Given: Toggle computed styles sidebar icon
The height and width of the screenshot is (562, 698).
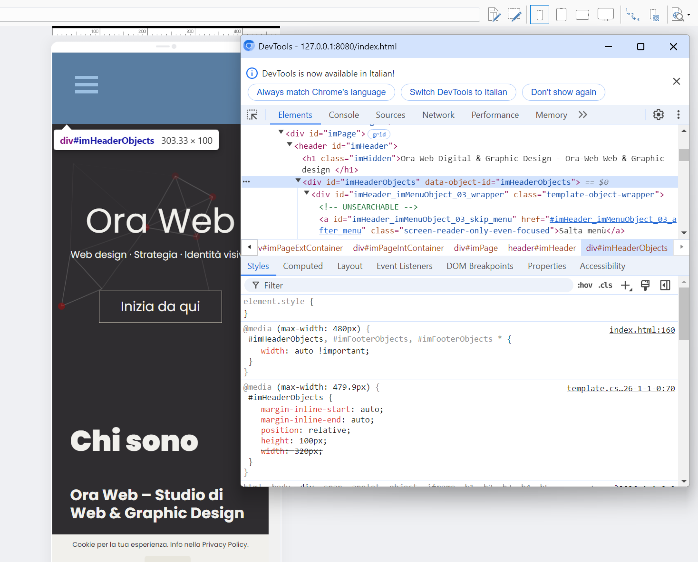Looking at the screenshot, I should pos(665,285).
